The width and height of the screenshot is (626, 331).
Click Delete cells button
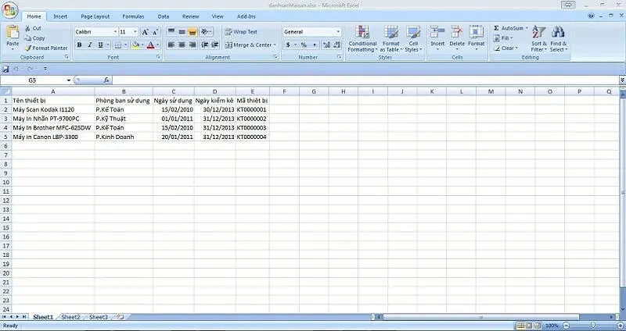(x=457, y=38)
